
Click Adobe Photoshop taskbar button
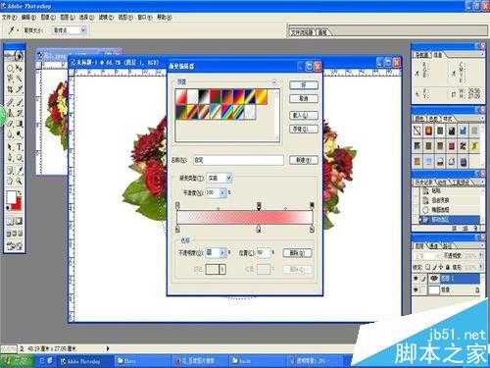(84, 361)
